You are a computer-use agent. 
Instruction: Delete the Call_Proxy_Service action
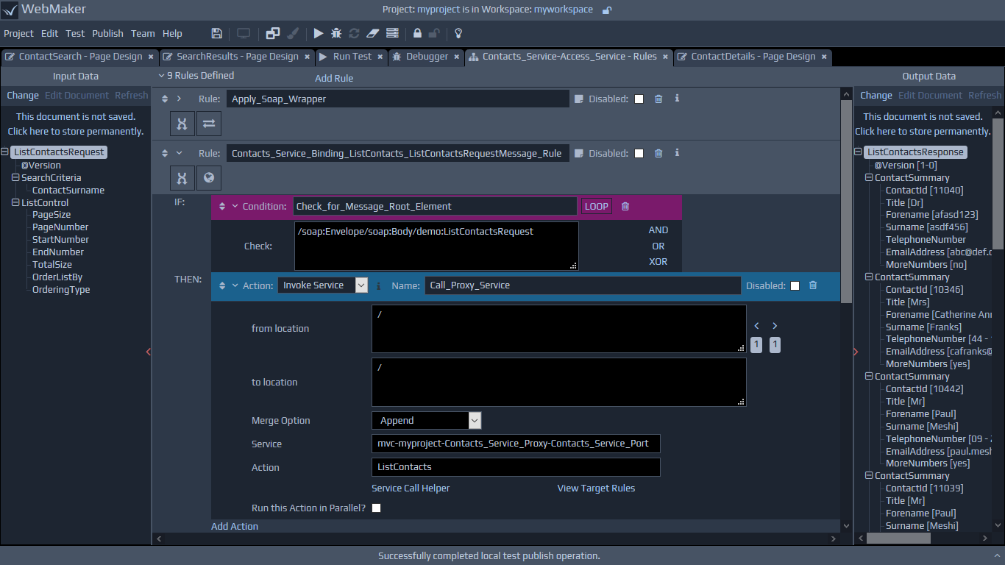coord(813,285)
